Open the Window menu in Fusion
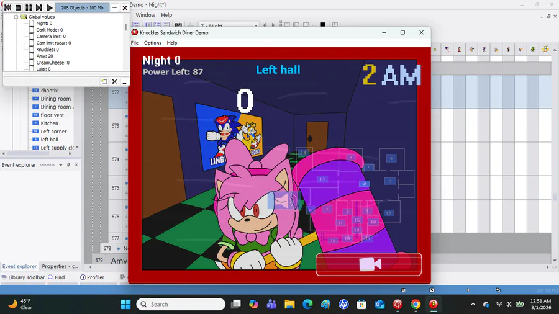Viewport: 559px width, 314px height. point(145,15)
